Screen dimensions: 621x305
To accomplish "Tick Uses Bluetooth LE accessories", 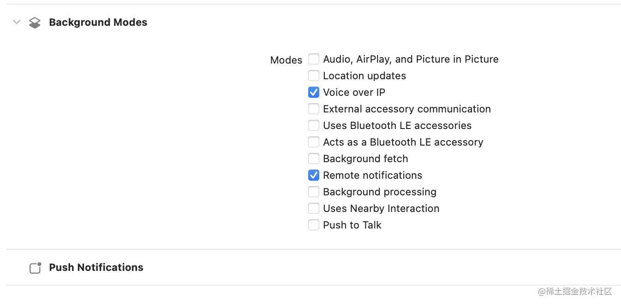I will pos(314,125).
